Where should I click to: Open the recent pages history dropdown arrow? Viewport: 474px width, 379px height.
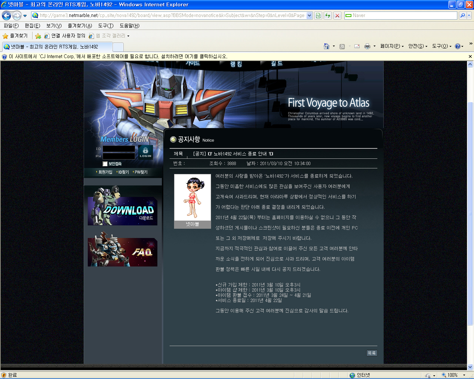point(25,16)
